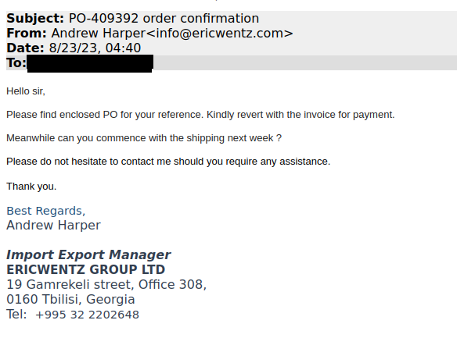Click the date value 8/23/23, 04:40
The image size is (457, 338).
[x=95, y=48]
